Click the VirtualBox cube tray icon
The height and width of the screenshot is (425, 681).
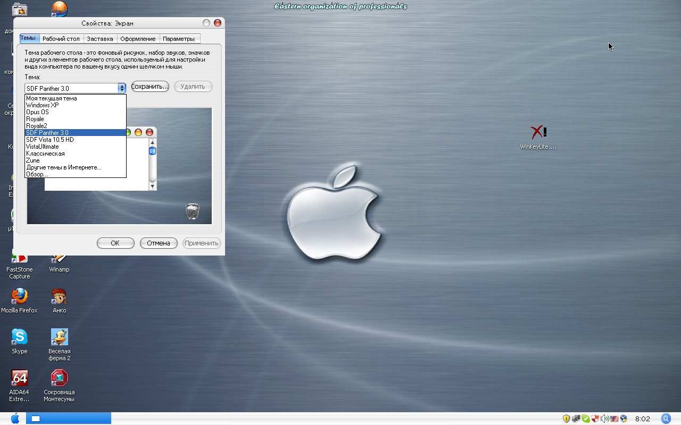[x=624, y=419]
